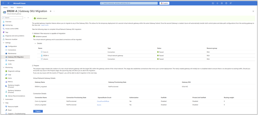Open portal settings gear icon
Screen dimensions: 258x115
[x=222, y=3]
